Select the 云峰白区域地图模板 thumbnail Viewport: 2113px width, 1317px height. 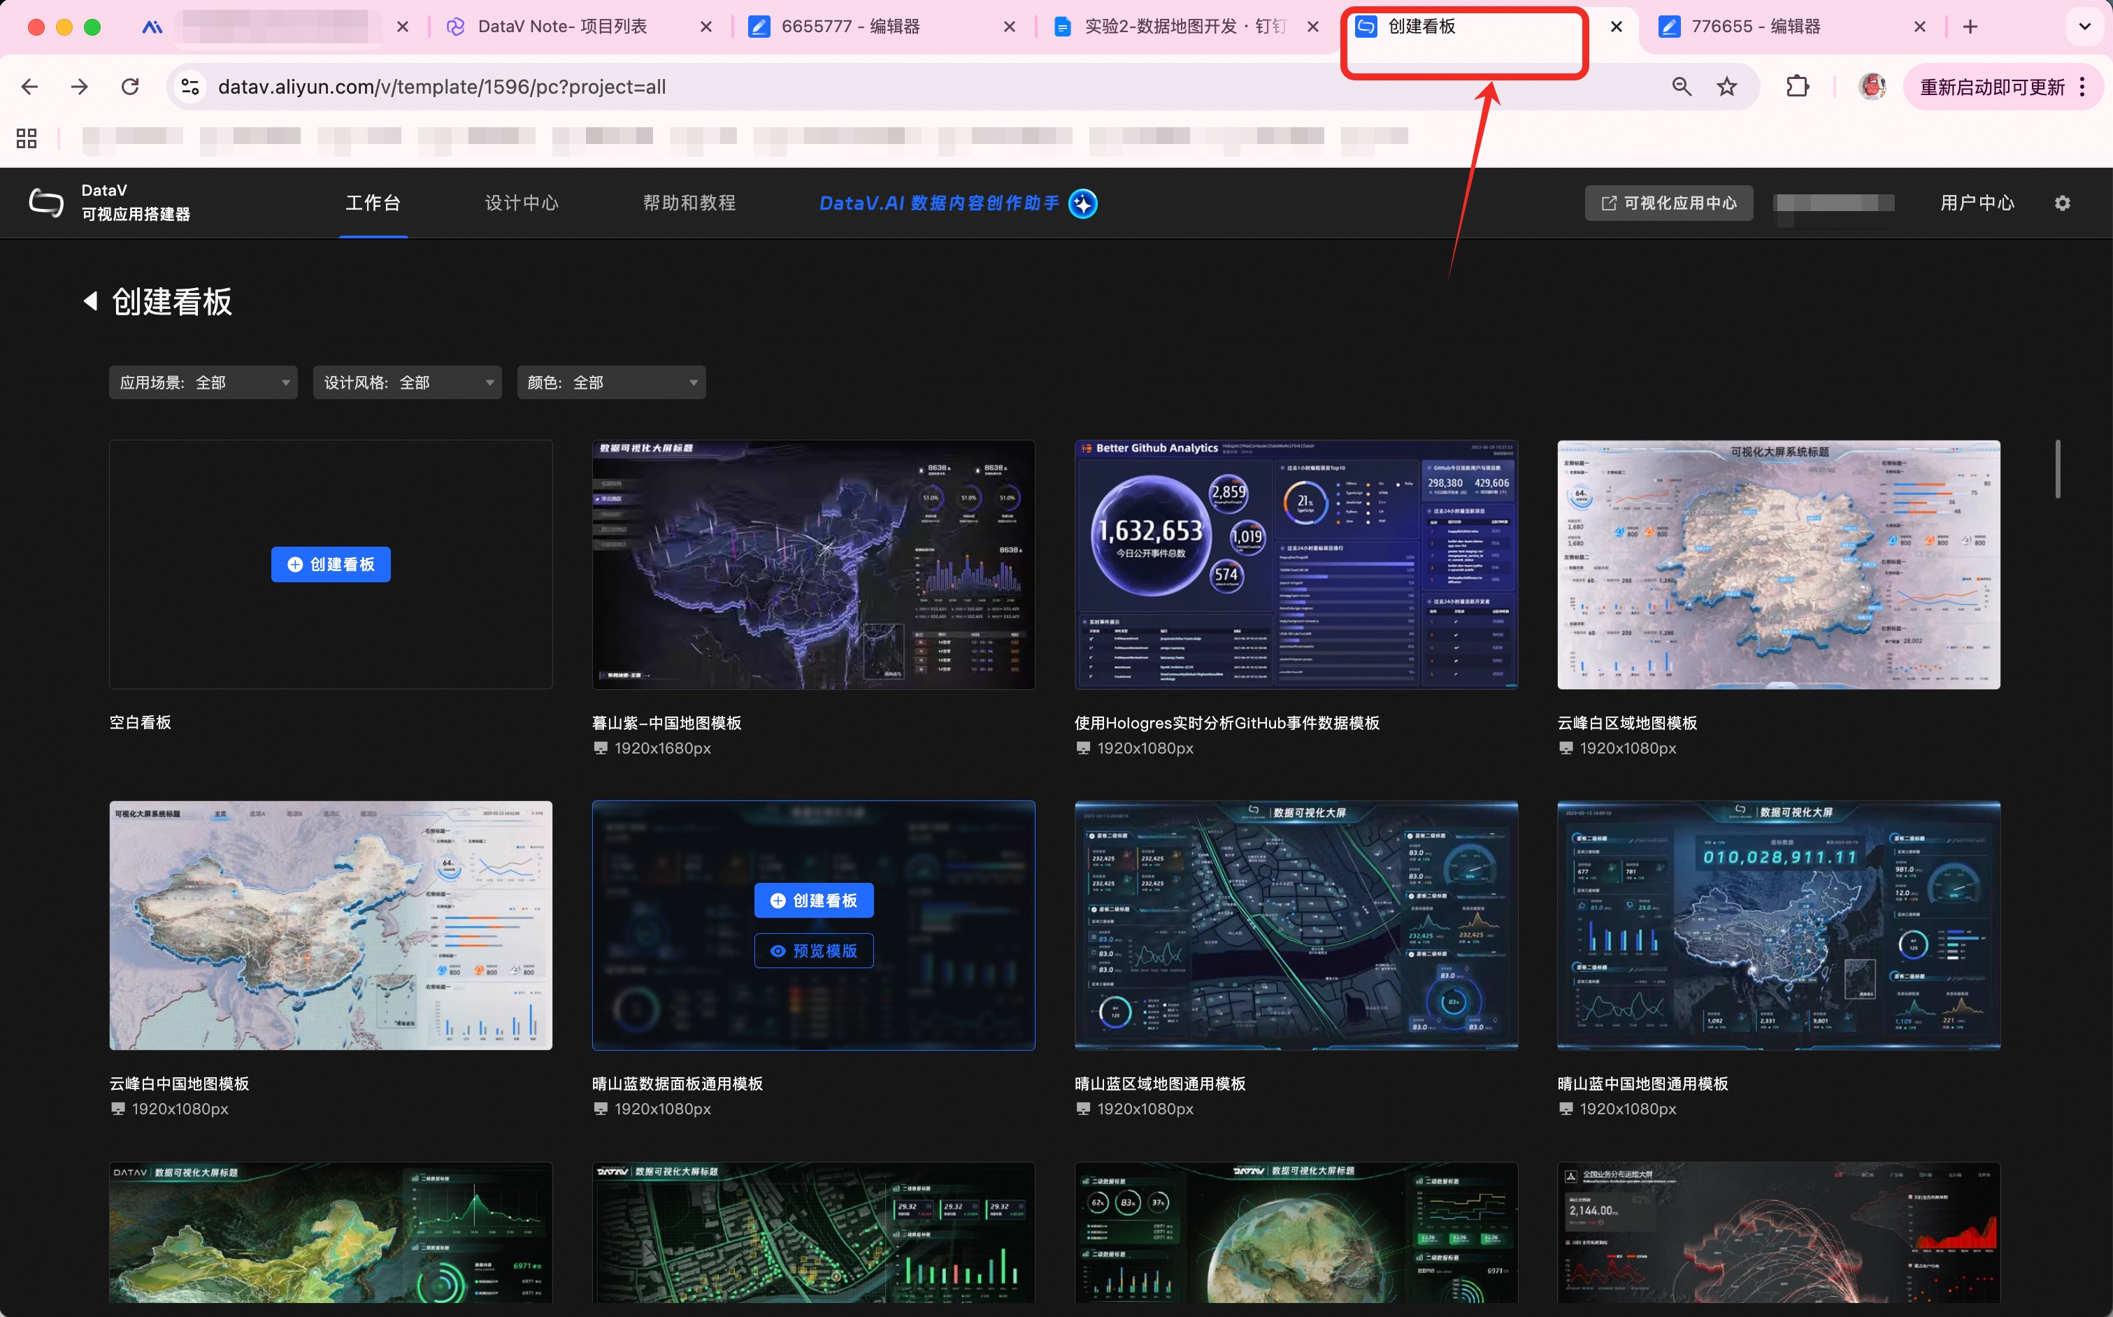(x=1777, y=564)
